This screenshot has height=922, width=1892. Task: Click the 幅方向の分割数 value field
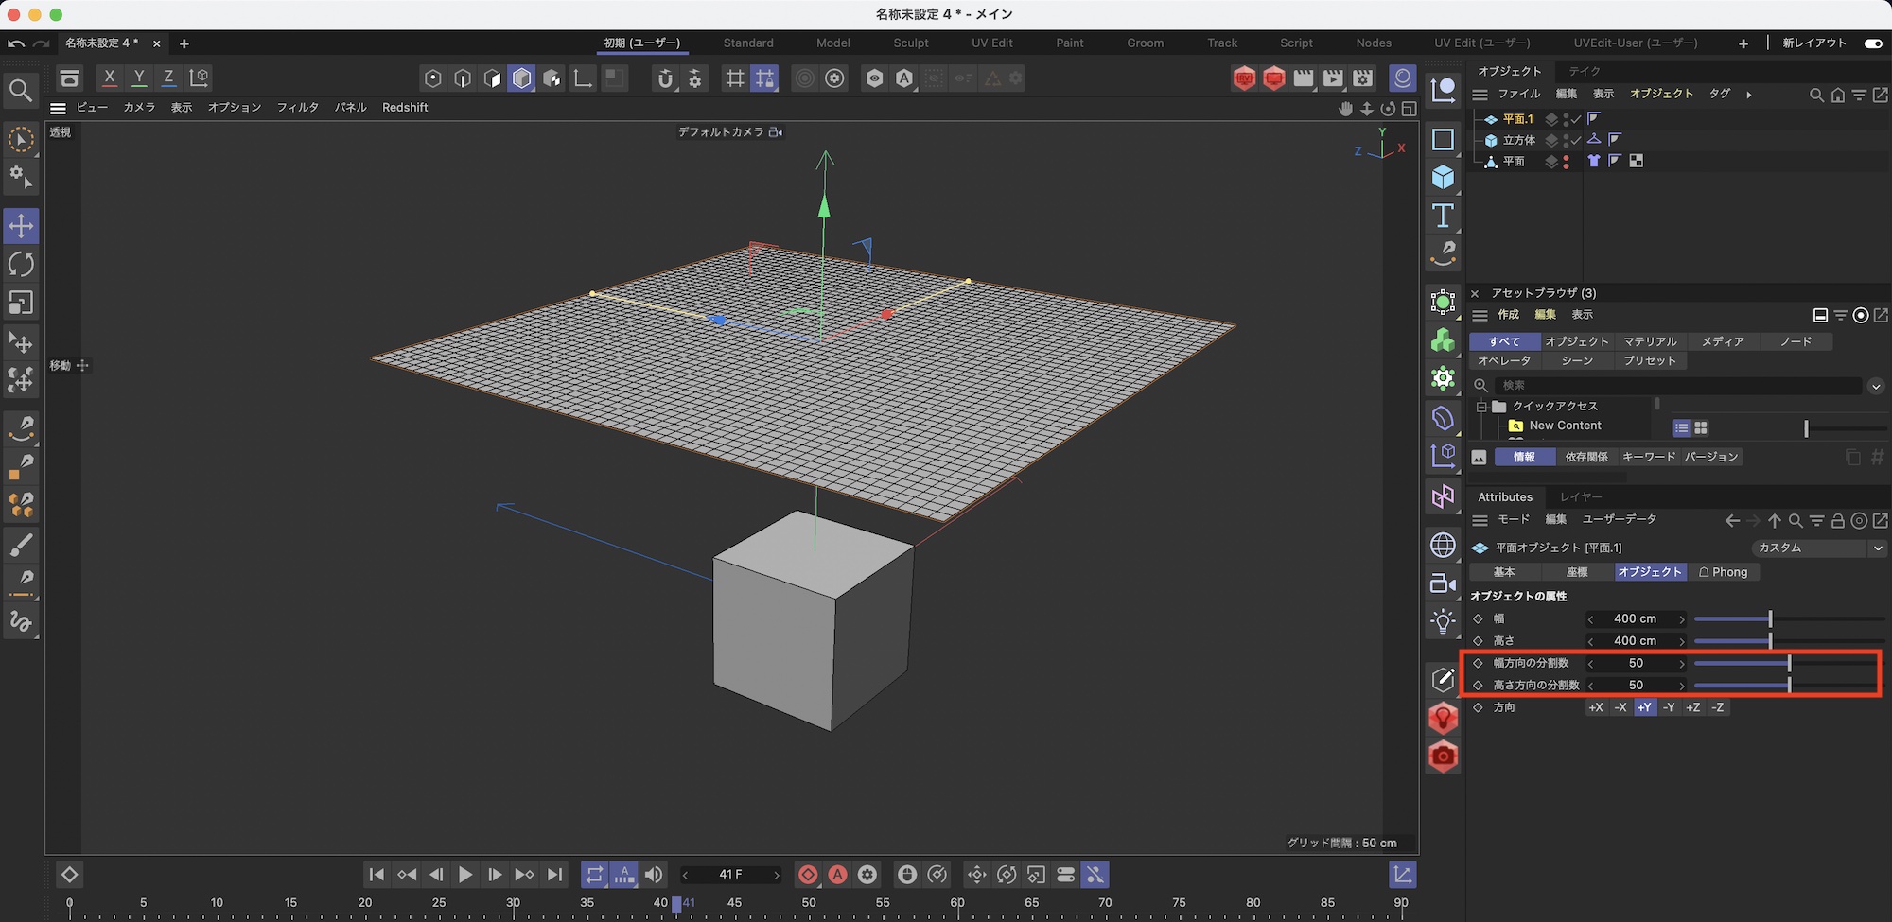pos(1636,663)
